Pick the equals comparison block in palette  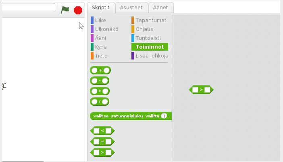[102, 141]
